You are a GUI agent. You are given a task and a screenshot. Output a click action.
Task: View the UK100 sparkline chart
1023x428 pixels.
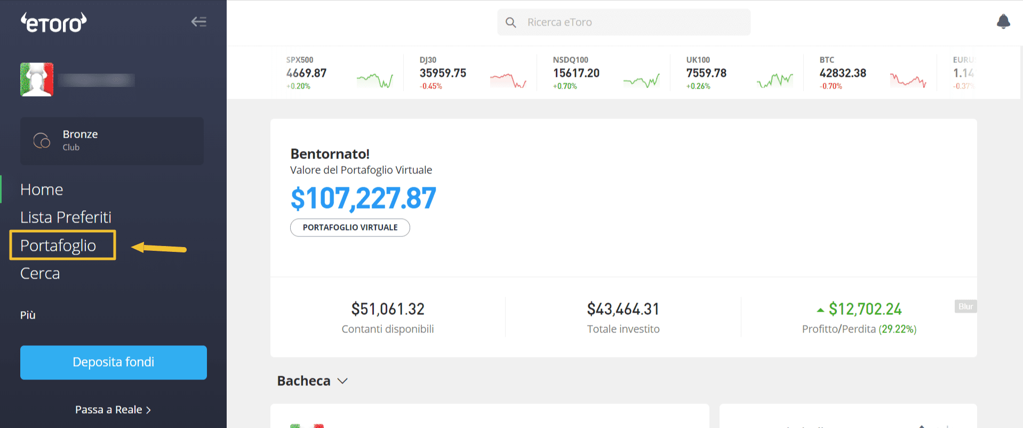775,81
